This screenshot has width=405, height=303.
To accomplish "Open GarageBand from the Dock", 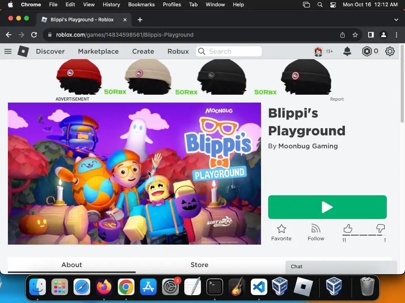I will (x=237, y=287).
